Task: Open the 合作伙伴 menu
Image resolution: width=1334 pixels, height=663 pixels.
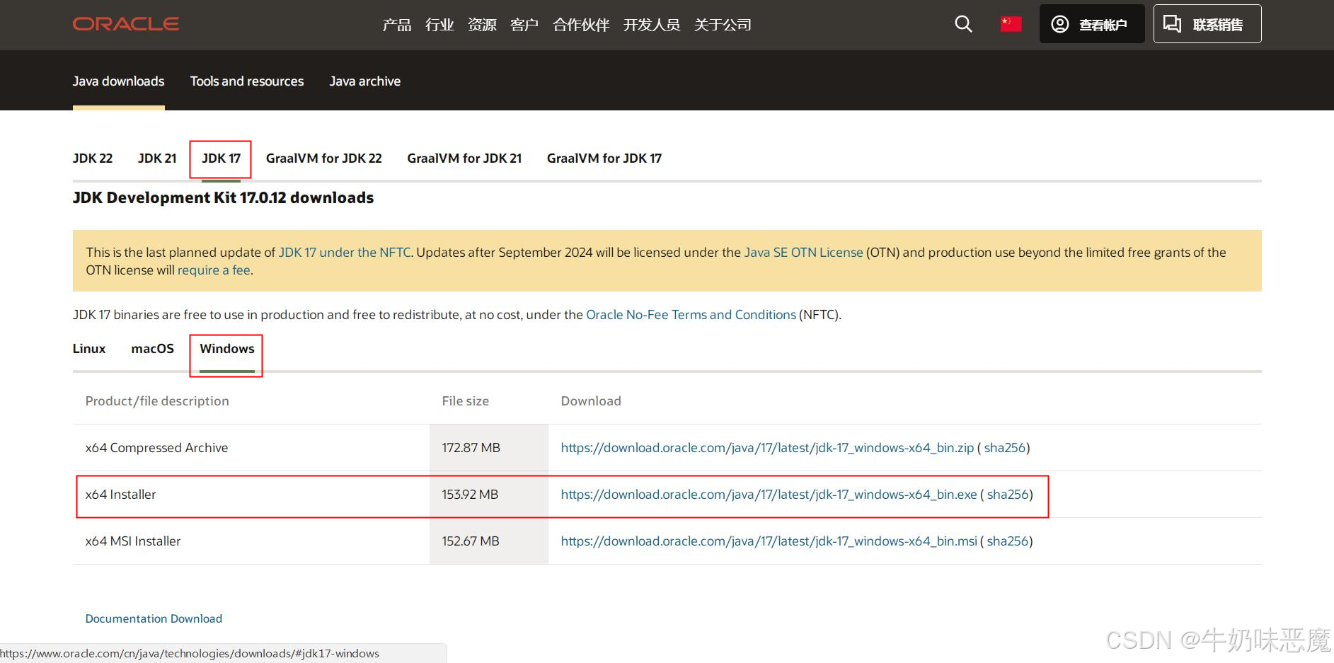Action: pyautogui.click(x=581, y=25)
